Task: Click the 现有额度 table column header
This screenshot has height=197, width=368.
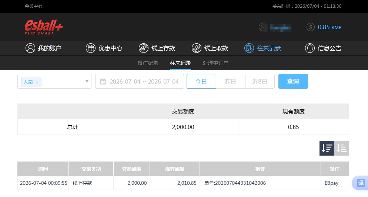Action: click(x=175, y=169)
